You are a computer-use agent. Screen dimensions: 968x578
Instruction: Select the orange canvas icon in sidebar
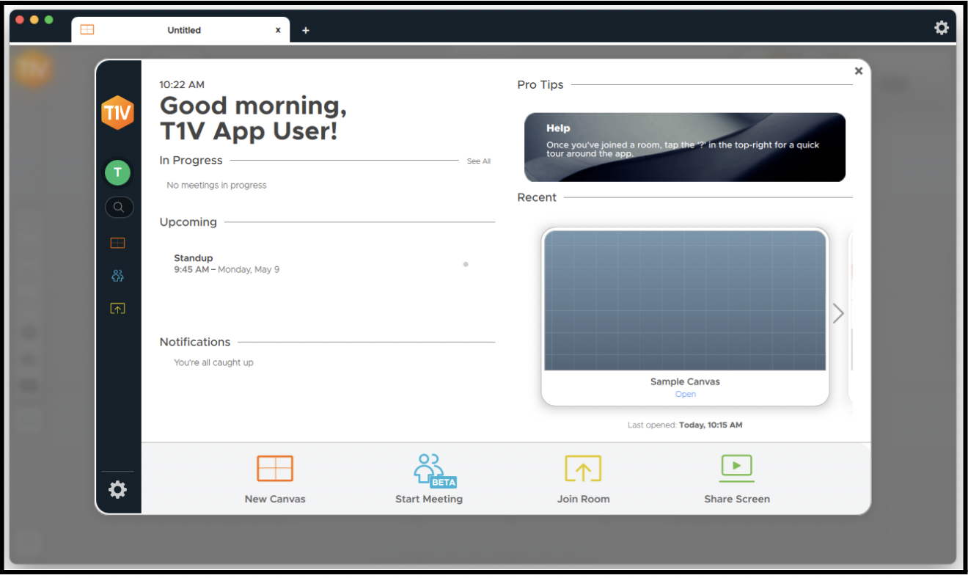(117, 243)
